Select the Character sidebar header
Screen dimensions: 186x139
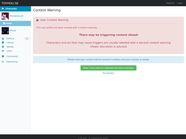[x=15, y=9]
